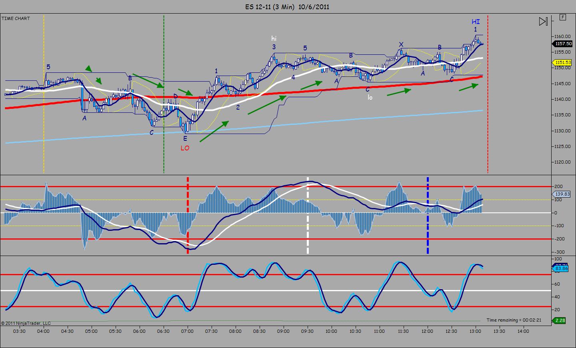Select the white 'hi' text annotation
Viewport: 576px width, 348px height.
(274, 38)
